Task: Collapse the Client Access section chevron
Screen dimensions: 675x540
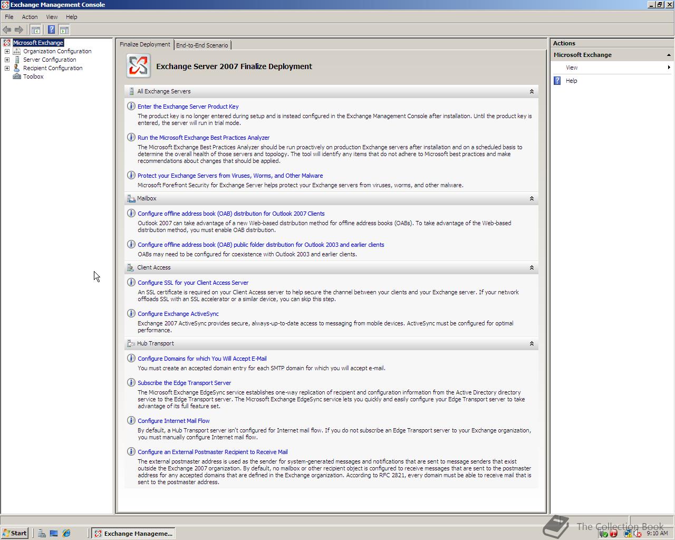Action: coord(532,267)
